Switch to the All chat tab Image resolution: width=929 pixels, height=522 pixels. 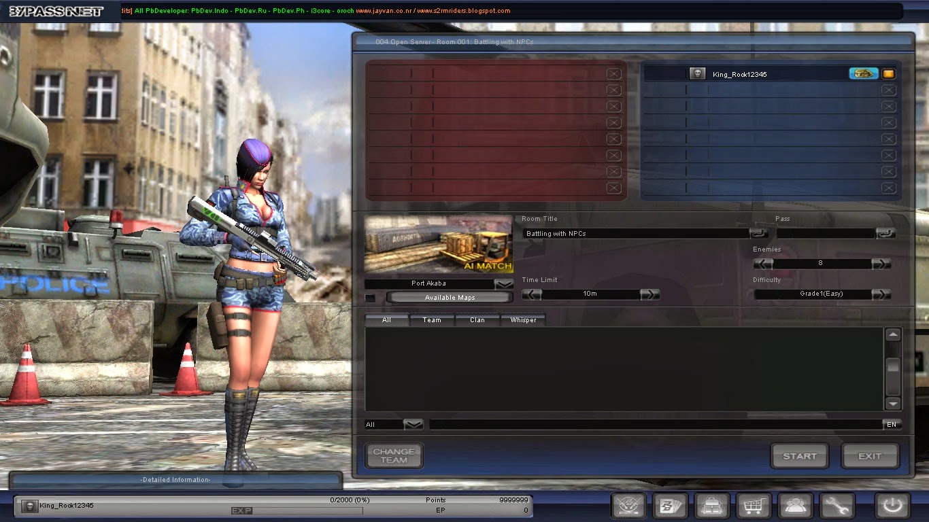pos(387,319)
